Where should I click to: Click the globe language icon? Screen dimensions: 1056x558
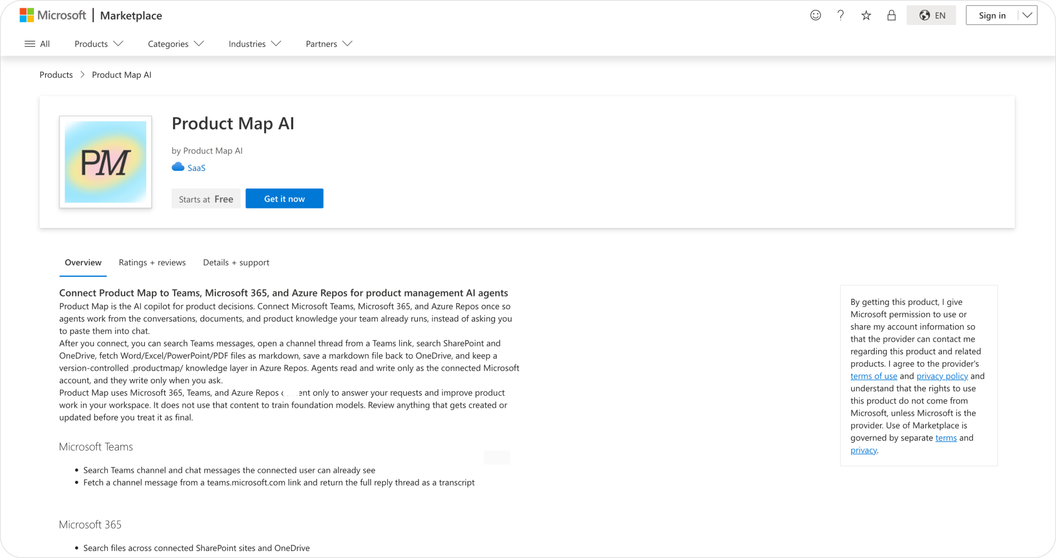(x=925, y=15)
